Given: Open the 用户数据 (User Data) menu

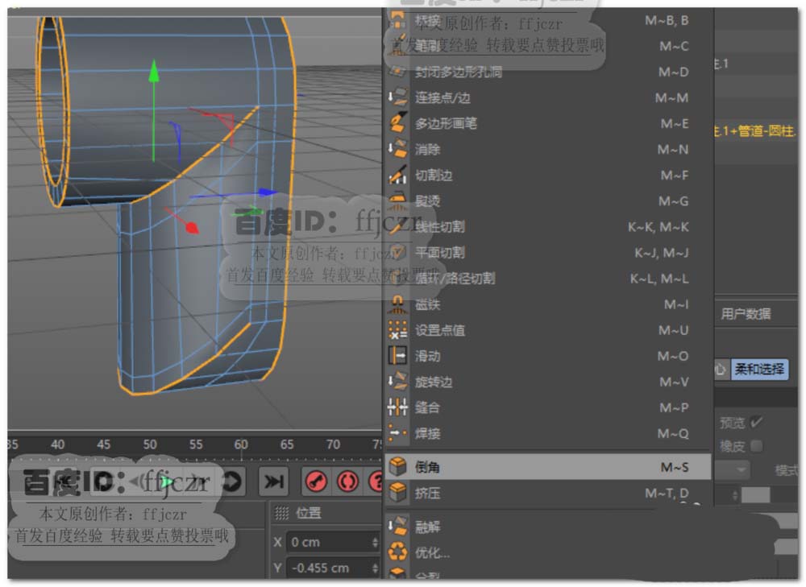Looking at the screenshot, I should (746, 314).
